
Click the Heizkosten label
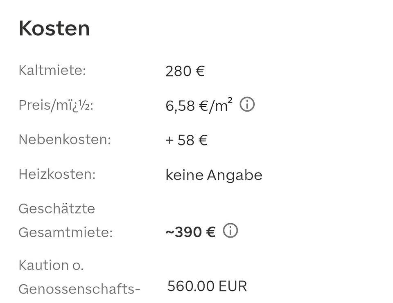57,174
